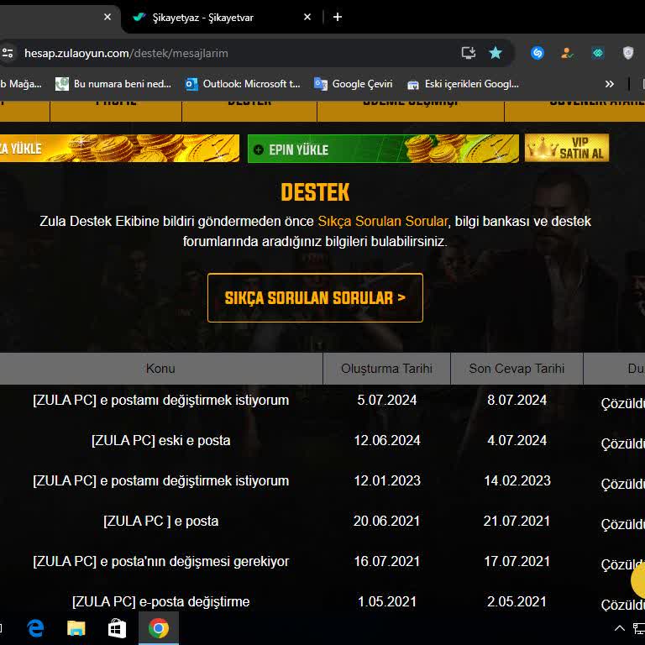Open the teal diamond extension icon
The height and width of the screenshot is (645, 645).
(x=597, y=53)
